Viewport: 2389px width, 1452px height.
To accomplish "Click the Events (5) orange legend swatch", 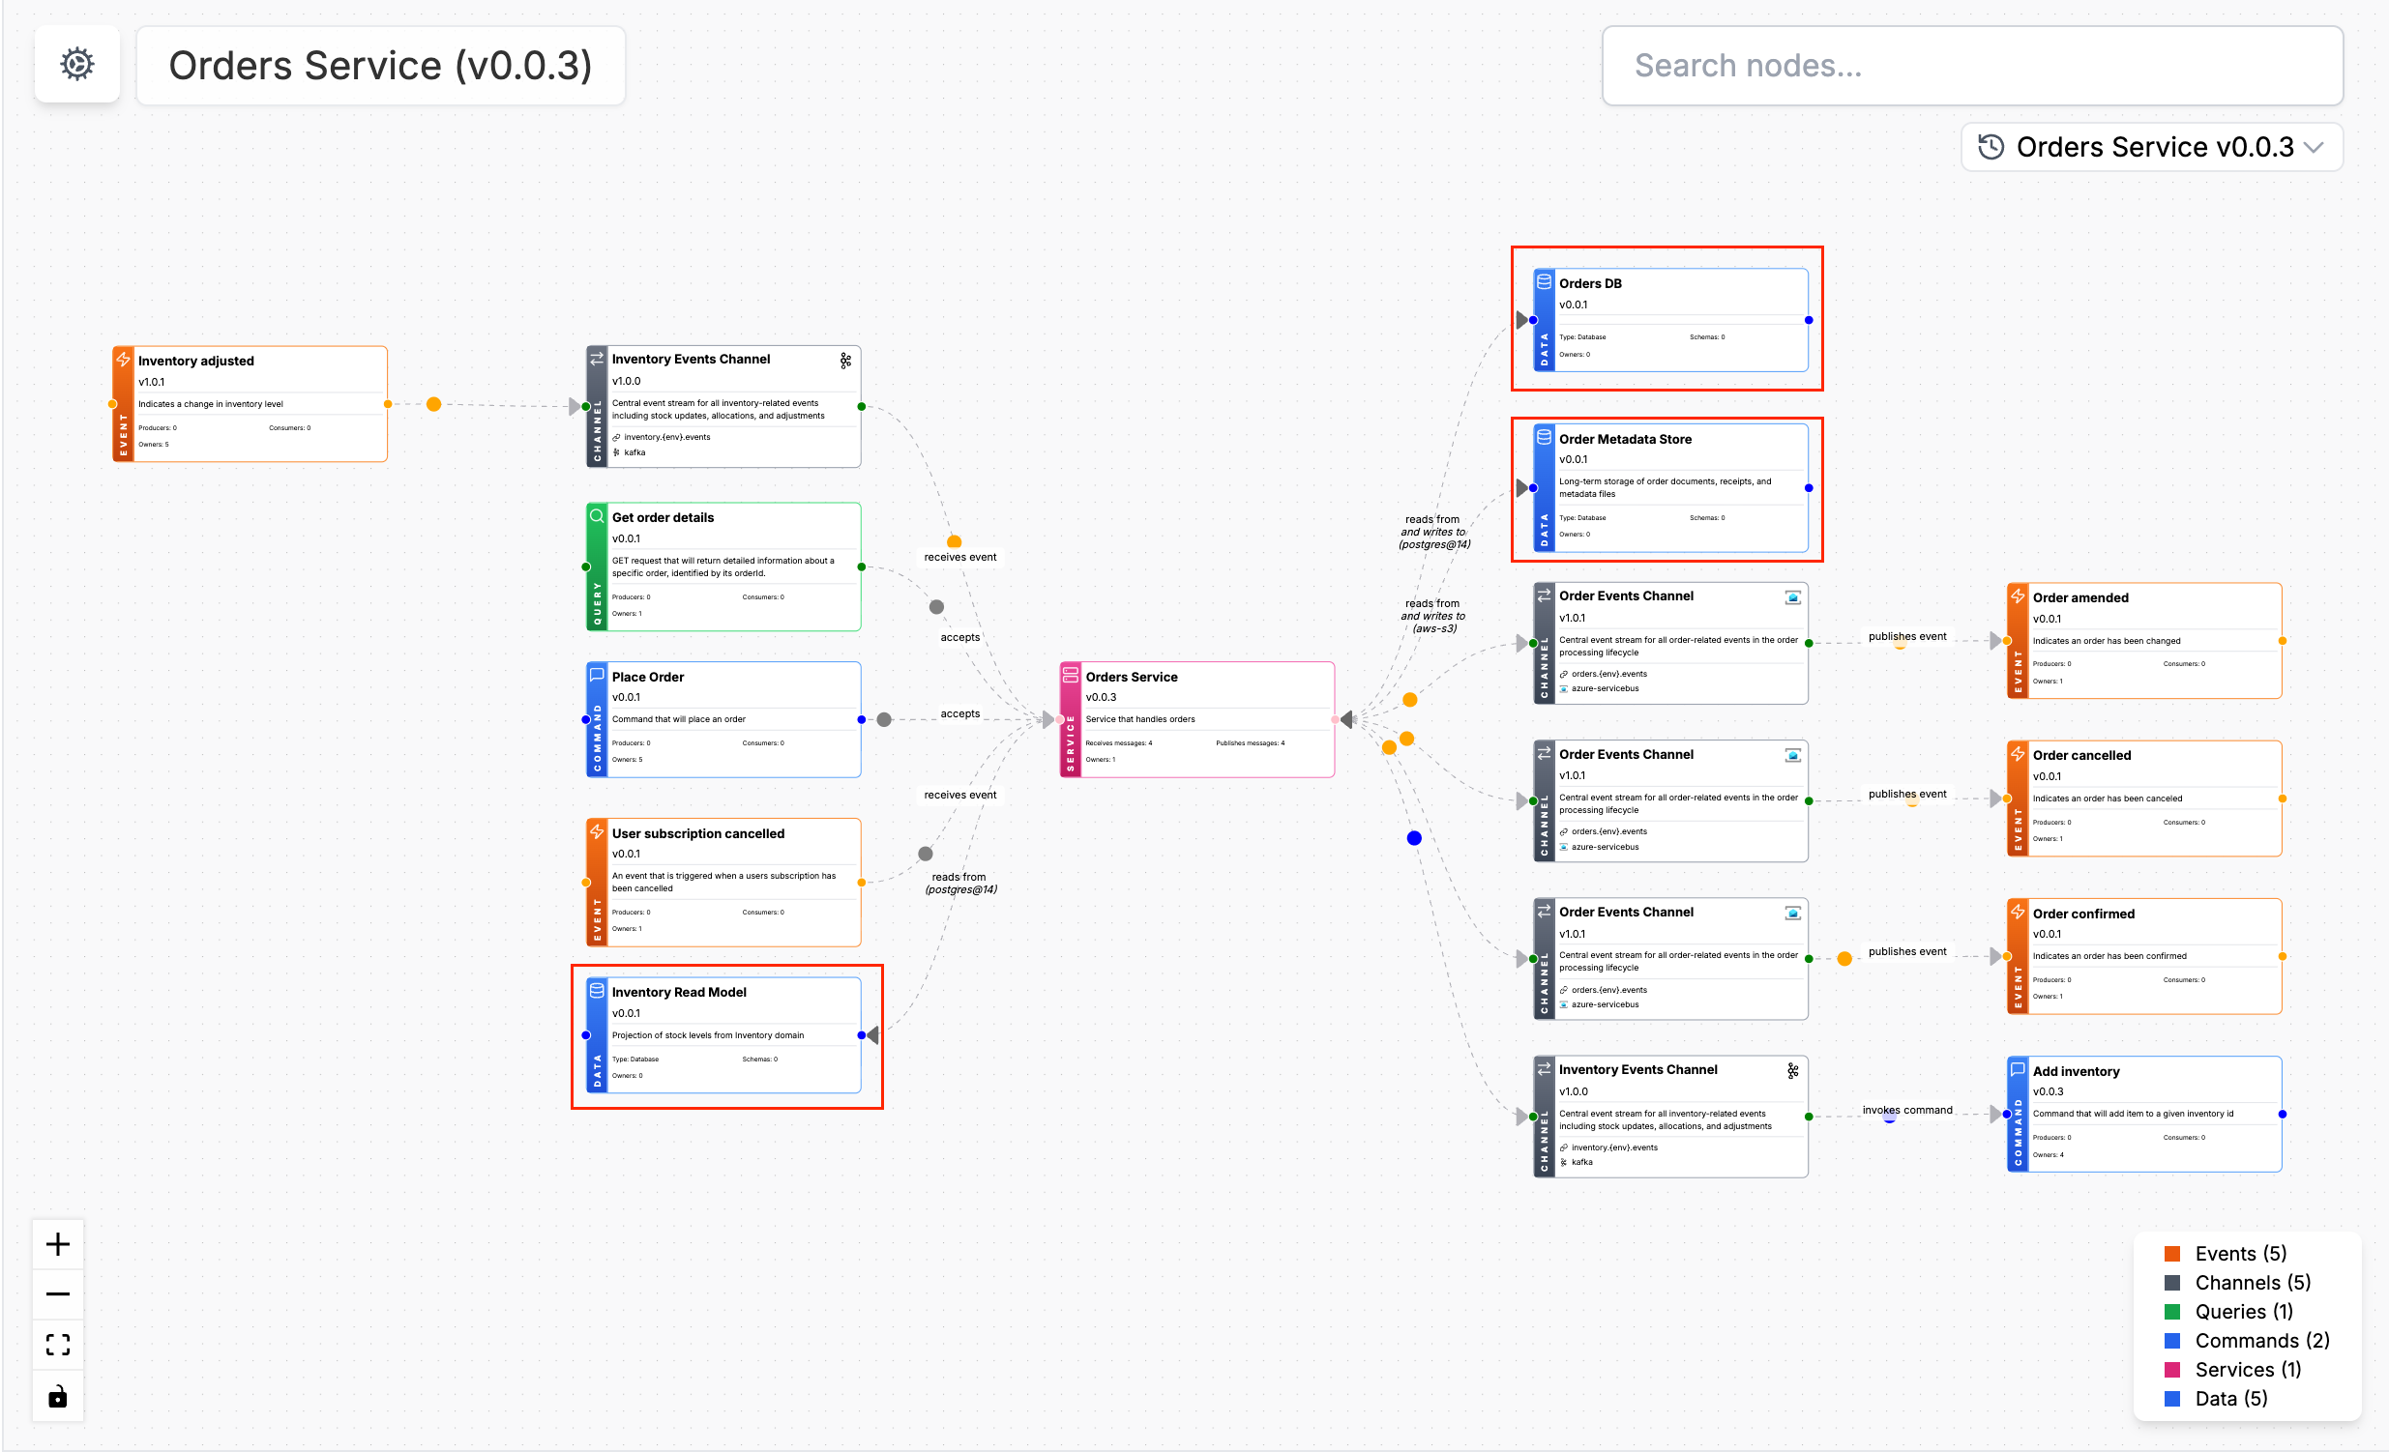I will [x=2172, y=1253].
